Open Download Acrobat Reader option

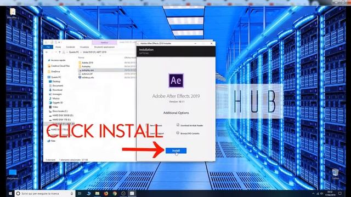[191, 125]
